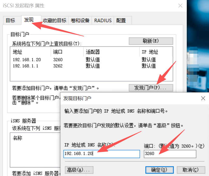The width and height of the screenshot is (209, 176).
Task: Open the RADIUS tab
Action: coord(103,21)
